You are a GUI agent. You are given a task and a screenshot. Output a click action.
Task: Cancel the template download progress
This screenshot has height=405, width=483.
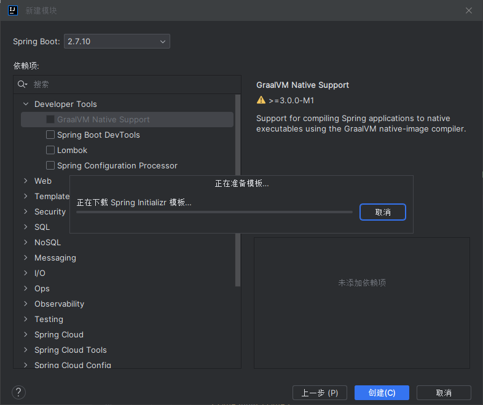383,212
